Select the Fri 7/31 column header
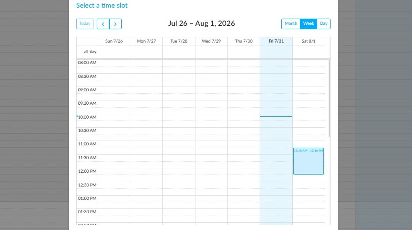The height and width of the screenshot is (230, 412). 276,41
